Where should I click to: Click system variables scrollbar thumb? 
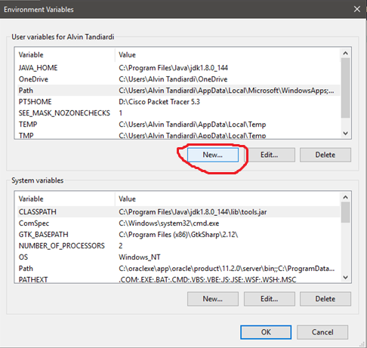pyautogui.click(x=346, y=212)
